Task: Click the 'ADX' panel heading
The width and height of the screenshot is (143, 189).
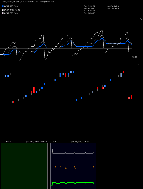Action: (54, 141)
